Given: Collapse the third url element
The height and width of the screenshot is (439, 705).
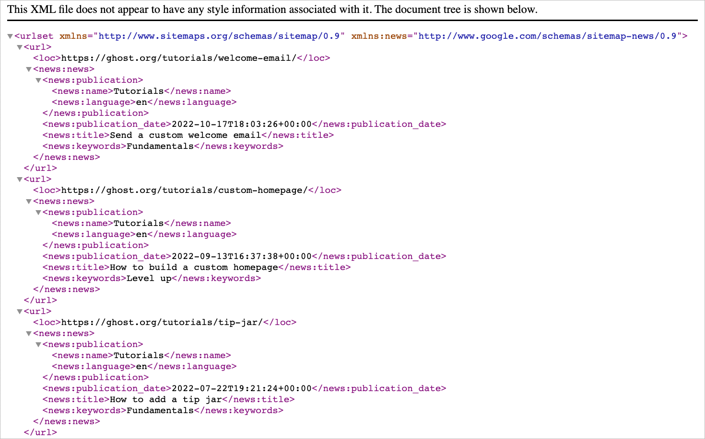Looking at the screenshot, I should tap(20, 311).
